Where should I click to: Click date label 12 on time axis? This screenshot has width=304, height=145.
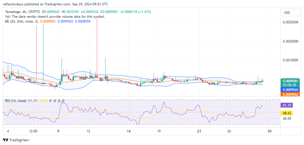(88, 131)
